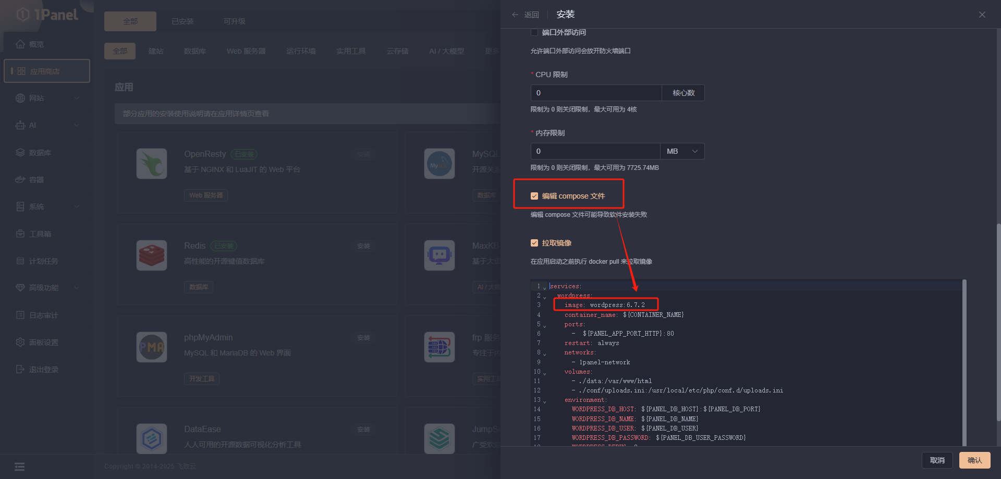Click the phpMyAdmin app icon
Image resolution: width=1001 pixels, height=479 pixels.
[152, 347]
